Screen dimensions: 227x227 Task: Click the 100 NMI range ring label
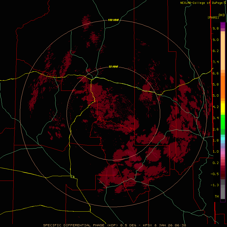click(x=113, y=20)
